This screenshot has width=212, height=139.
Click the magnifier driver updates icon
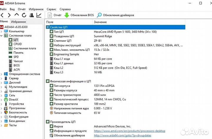pos(99,15)
